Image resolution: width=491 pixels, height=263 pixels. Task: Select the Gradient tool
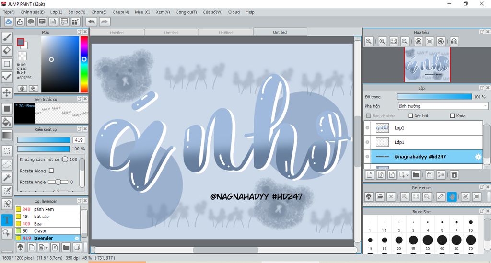pos(7,136)
